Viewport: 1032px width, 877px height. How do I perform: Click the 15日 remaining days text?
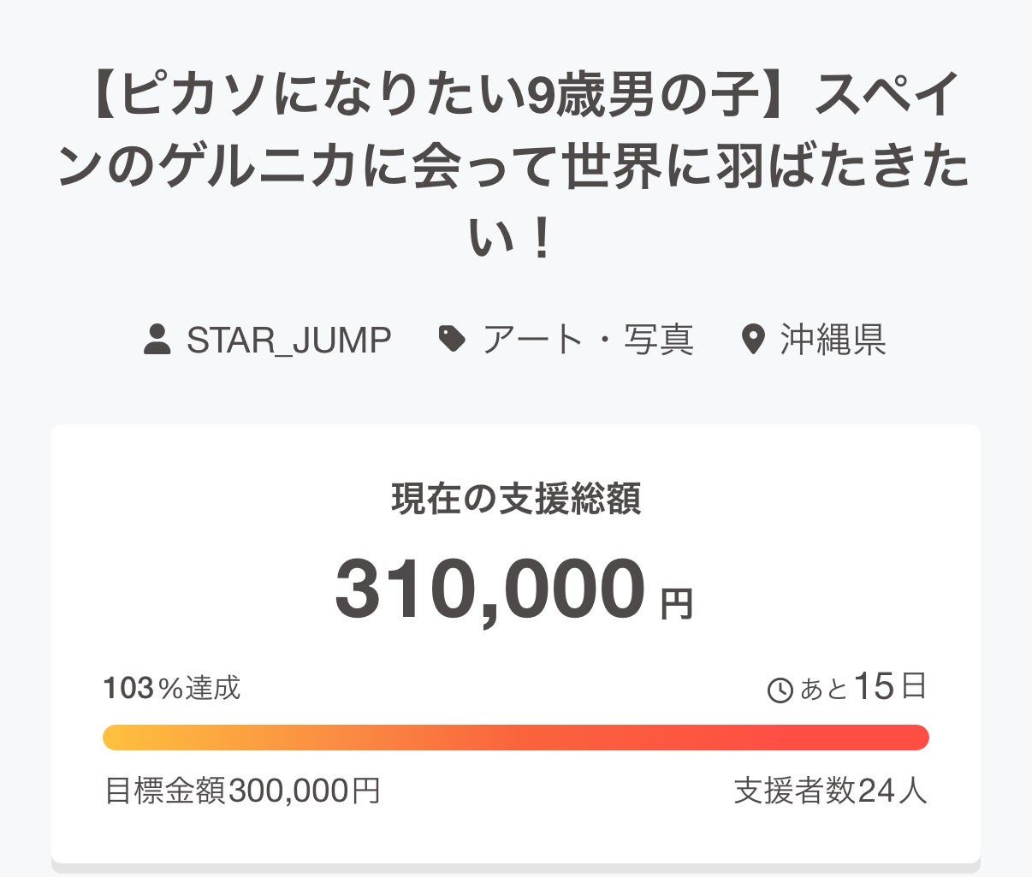(x=890, y=686)
